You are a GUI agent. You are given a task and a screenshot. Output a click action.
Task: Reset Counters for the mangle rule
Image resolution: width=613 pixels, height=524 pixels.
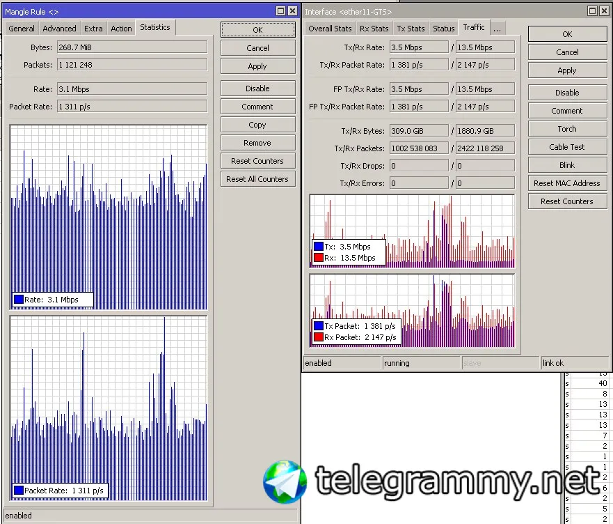pyautogui.click(x=257, y=161)
